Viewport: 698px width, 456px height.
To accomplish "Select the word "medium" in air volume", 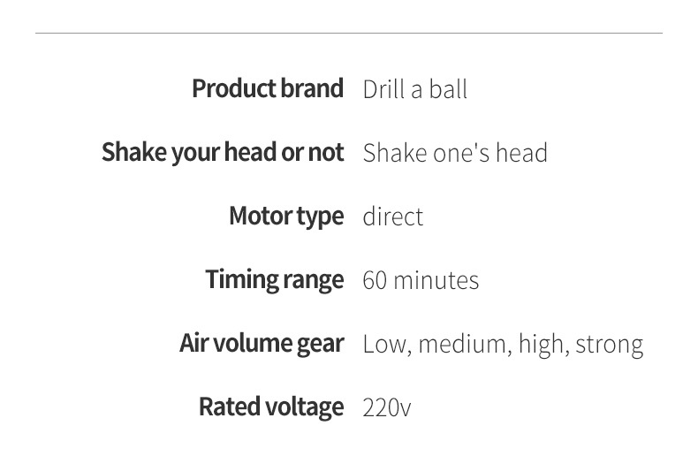I will 462,344.
